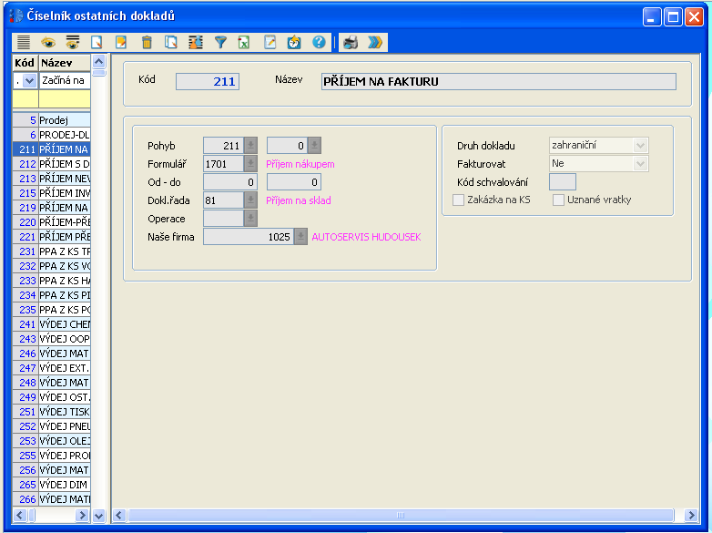The image size is (712, 533).
Task: Select the row 5 Prodej entry
Action: pos(64,119)
